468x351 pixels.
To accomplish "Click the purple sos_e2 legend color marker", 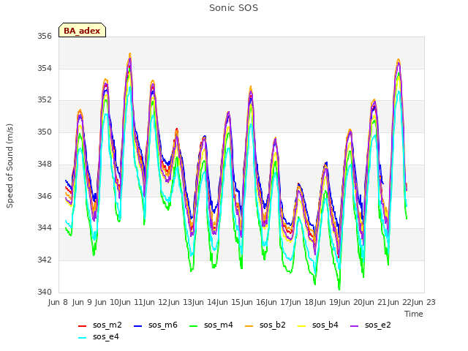I will (354, 326).
